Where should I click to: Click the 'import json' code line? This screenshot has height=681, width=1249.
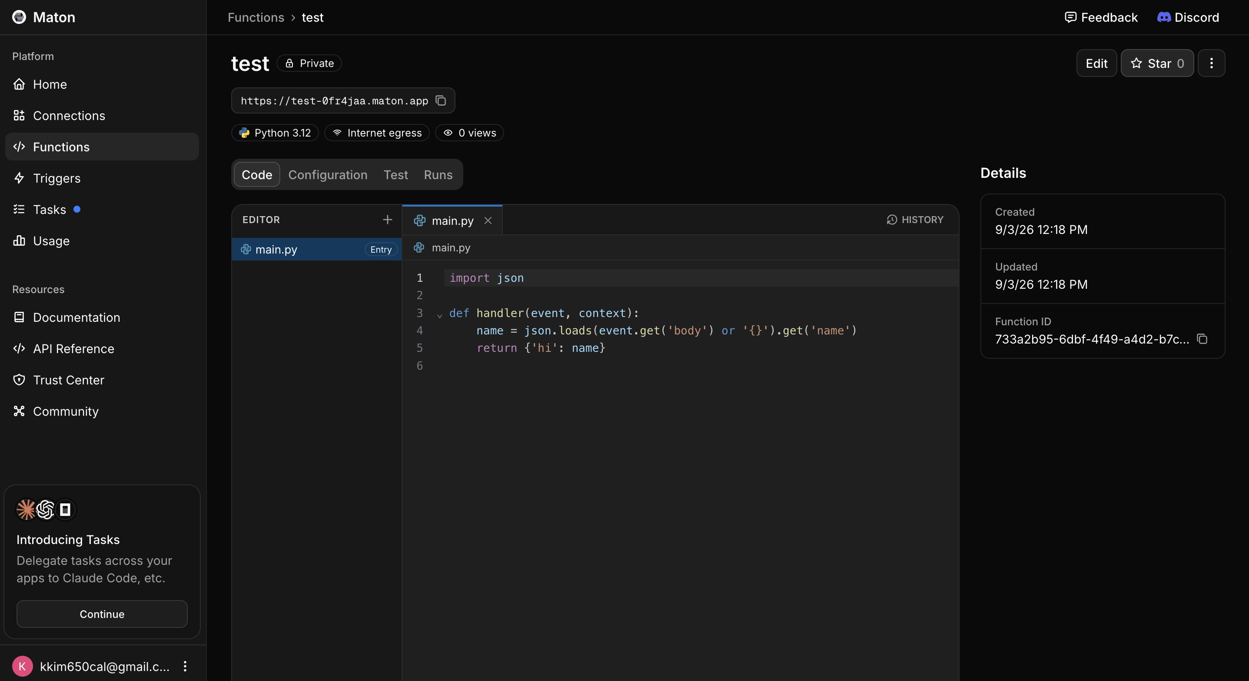point(487,278)
